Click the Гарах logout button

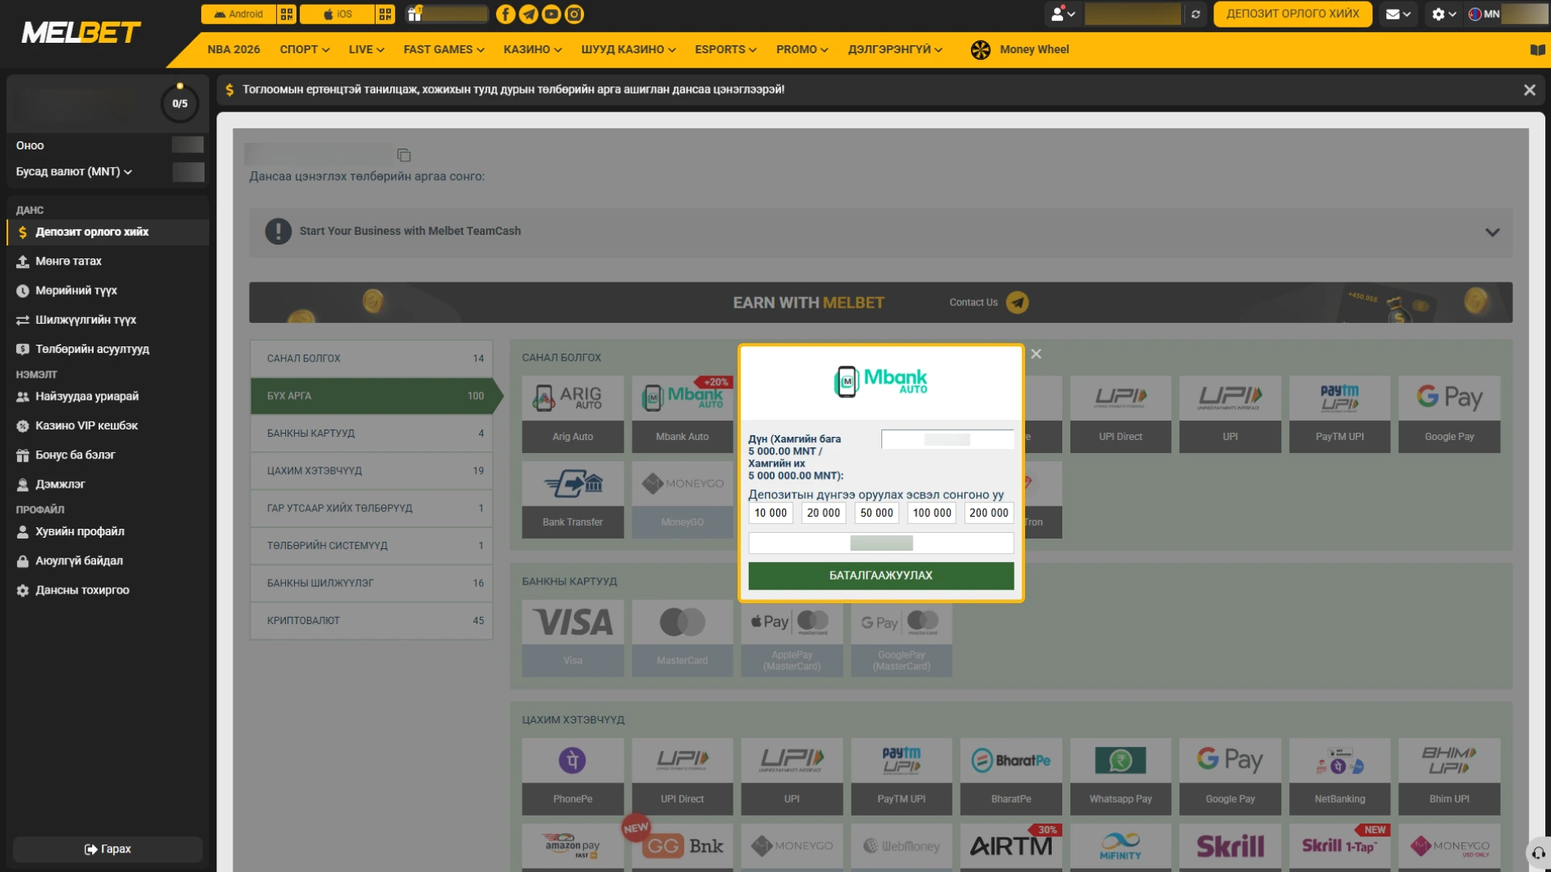[107, 849]
